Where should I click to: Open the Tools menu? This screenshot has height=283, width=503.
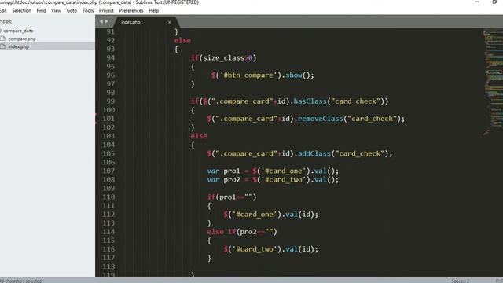(88, 10)
